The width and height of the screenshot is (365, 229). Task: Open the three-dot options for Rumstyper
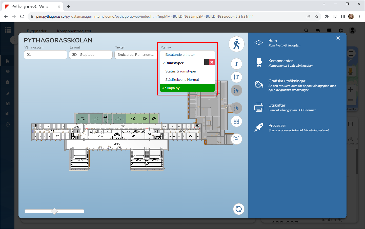(x=207, y=62)
